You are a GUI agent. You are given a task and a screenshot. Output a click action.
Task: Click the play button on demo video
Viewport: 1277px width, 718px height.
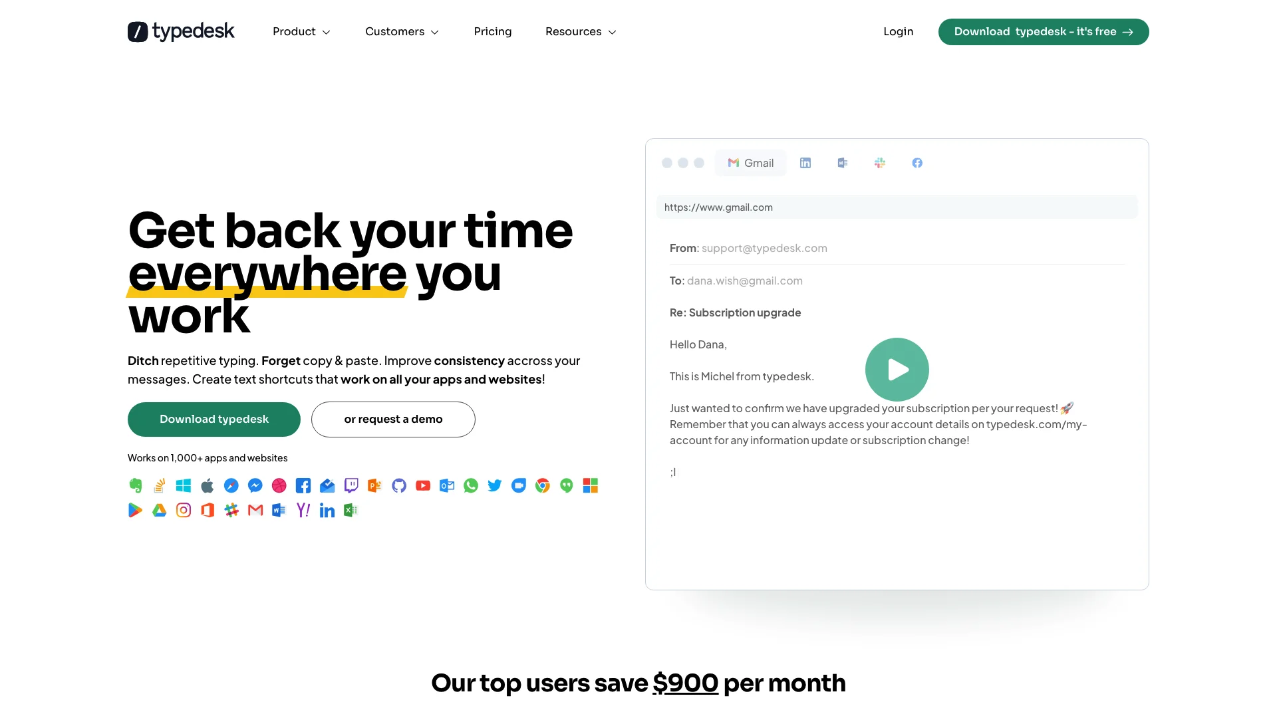[897, 369]
